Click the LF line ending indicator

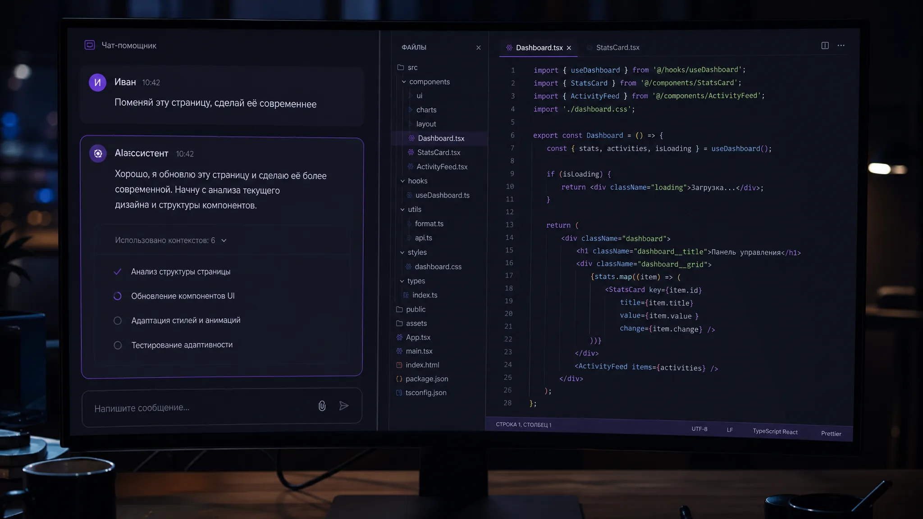pos(730,430)
